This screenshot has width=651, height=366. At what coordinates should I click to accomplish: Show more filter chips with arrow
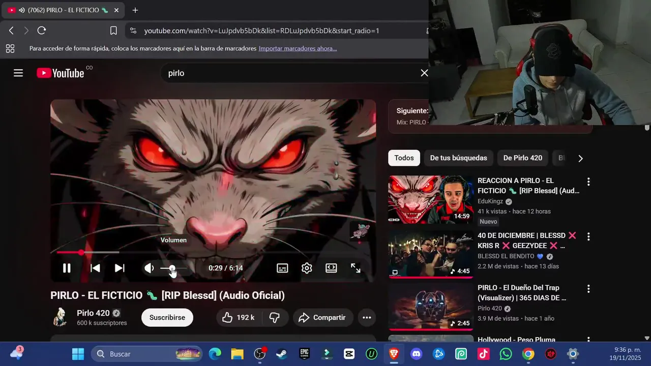[x=580, y=158]
